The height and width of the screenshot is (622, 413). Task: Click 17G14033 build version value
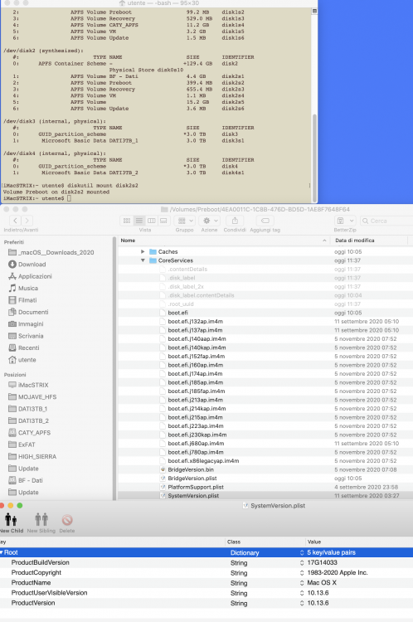pos(322,563)
